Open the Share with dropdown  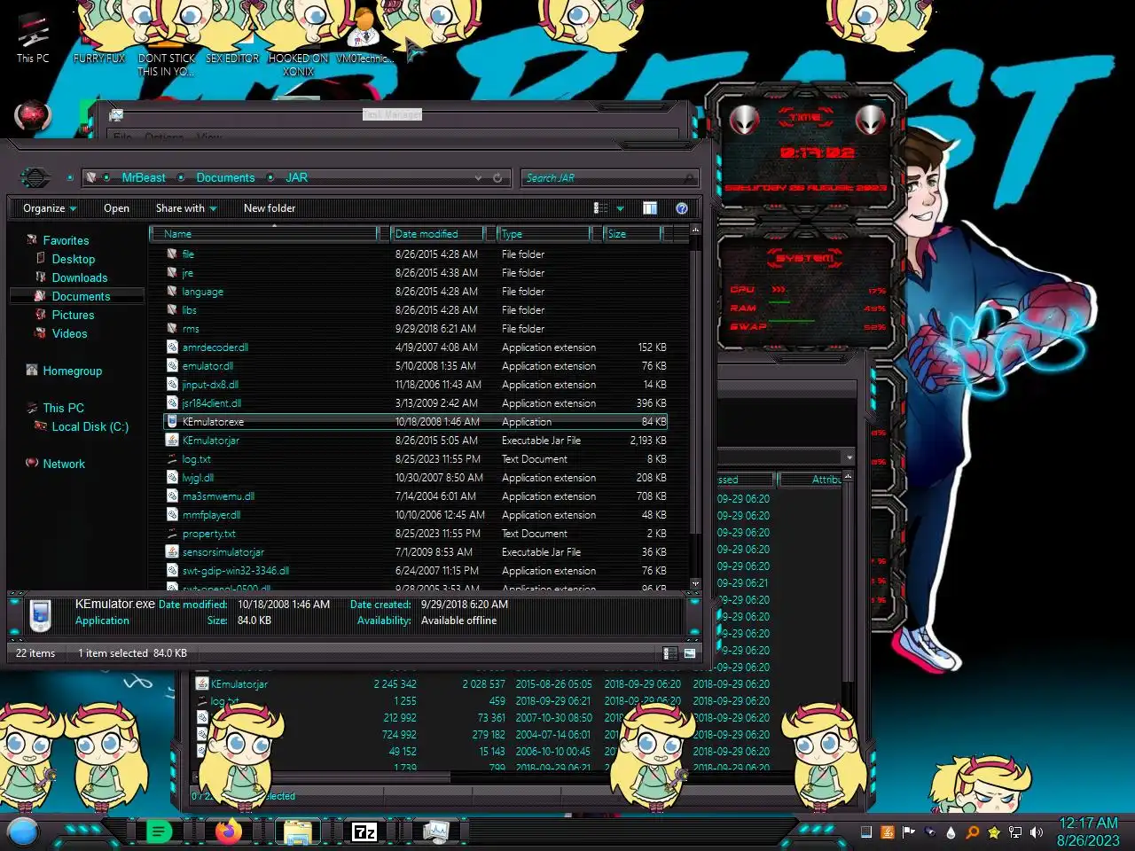coord(186,208)
